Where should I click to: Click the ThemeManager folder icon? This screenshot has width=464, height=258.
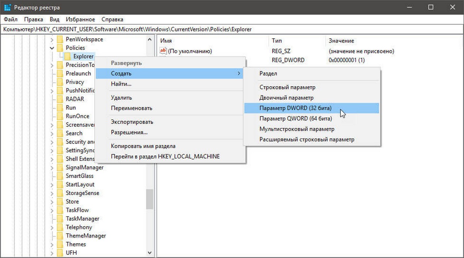click(x=60, y=236)
